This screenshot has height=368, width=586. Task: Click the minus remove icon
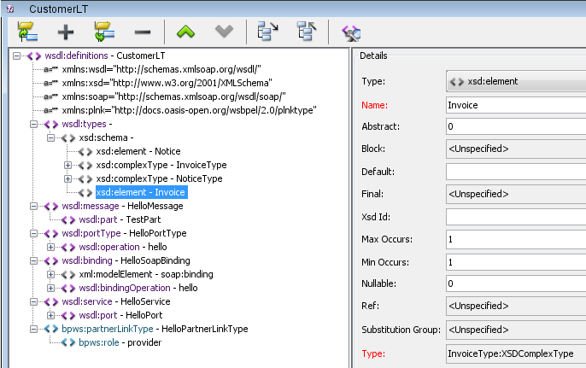point(143,32)
